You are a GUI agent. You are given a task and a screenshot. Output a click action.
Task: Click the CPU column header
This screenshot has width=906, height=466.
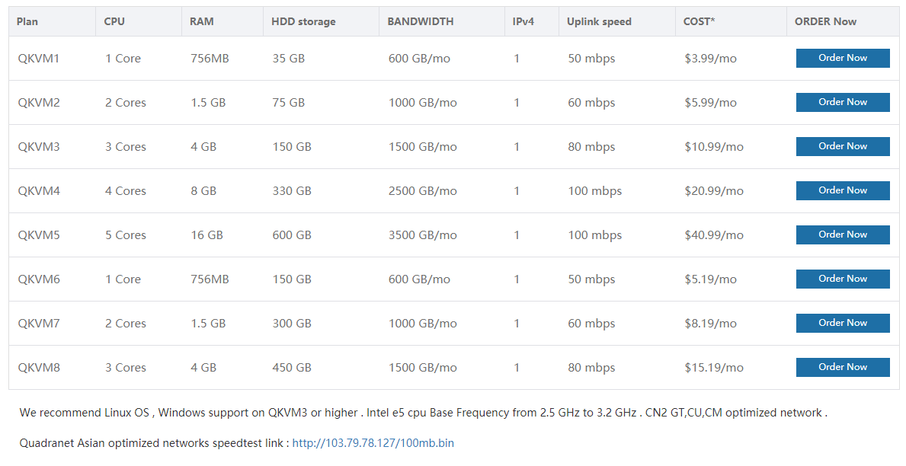click(x=114, y=21)
